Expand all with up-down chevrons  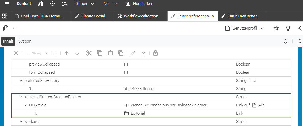click(285, 41)
